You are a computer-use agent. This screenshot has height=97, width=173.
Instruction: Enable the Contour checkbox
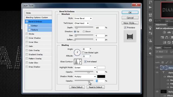coord(29,26)
